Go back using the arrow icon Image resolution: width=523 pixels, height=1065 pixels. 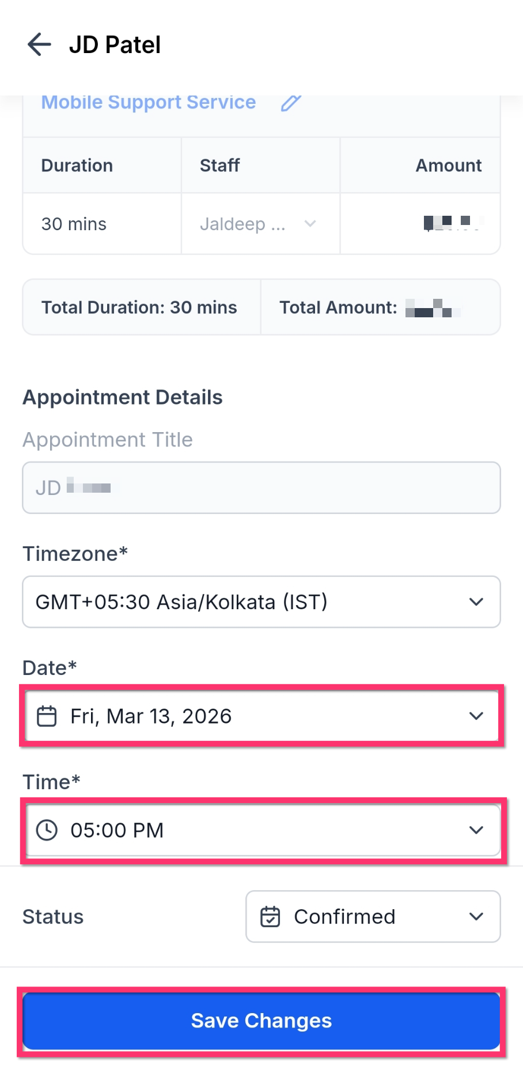coord(39,44)
